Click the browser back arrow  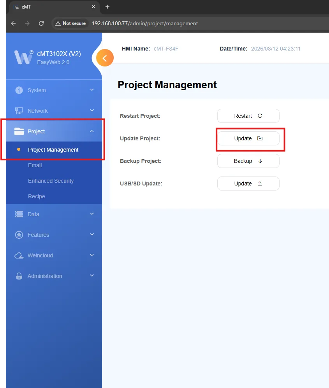pyautogui.click(x=13, y=23)
